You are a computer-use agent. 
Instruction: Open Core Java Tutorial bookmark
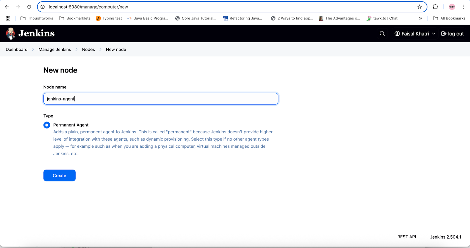(x=196, y=18)
